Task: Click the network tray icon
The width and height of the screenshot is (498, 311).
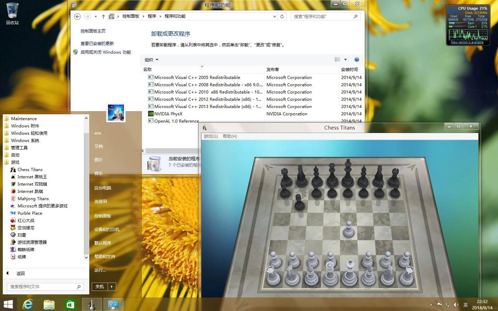Action: click(x=448, y=305)
